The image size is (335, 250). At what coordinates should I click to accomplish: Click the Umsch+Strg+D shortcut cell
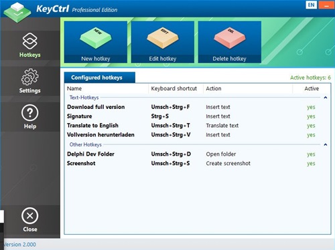pyautogui.click(x=171, y=154)
